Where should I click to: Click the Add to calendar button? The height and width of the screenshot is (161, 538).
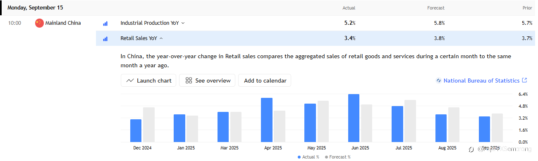(265, 80)
